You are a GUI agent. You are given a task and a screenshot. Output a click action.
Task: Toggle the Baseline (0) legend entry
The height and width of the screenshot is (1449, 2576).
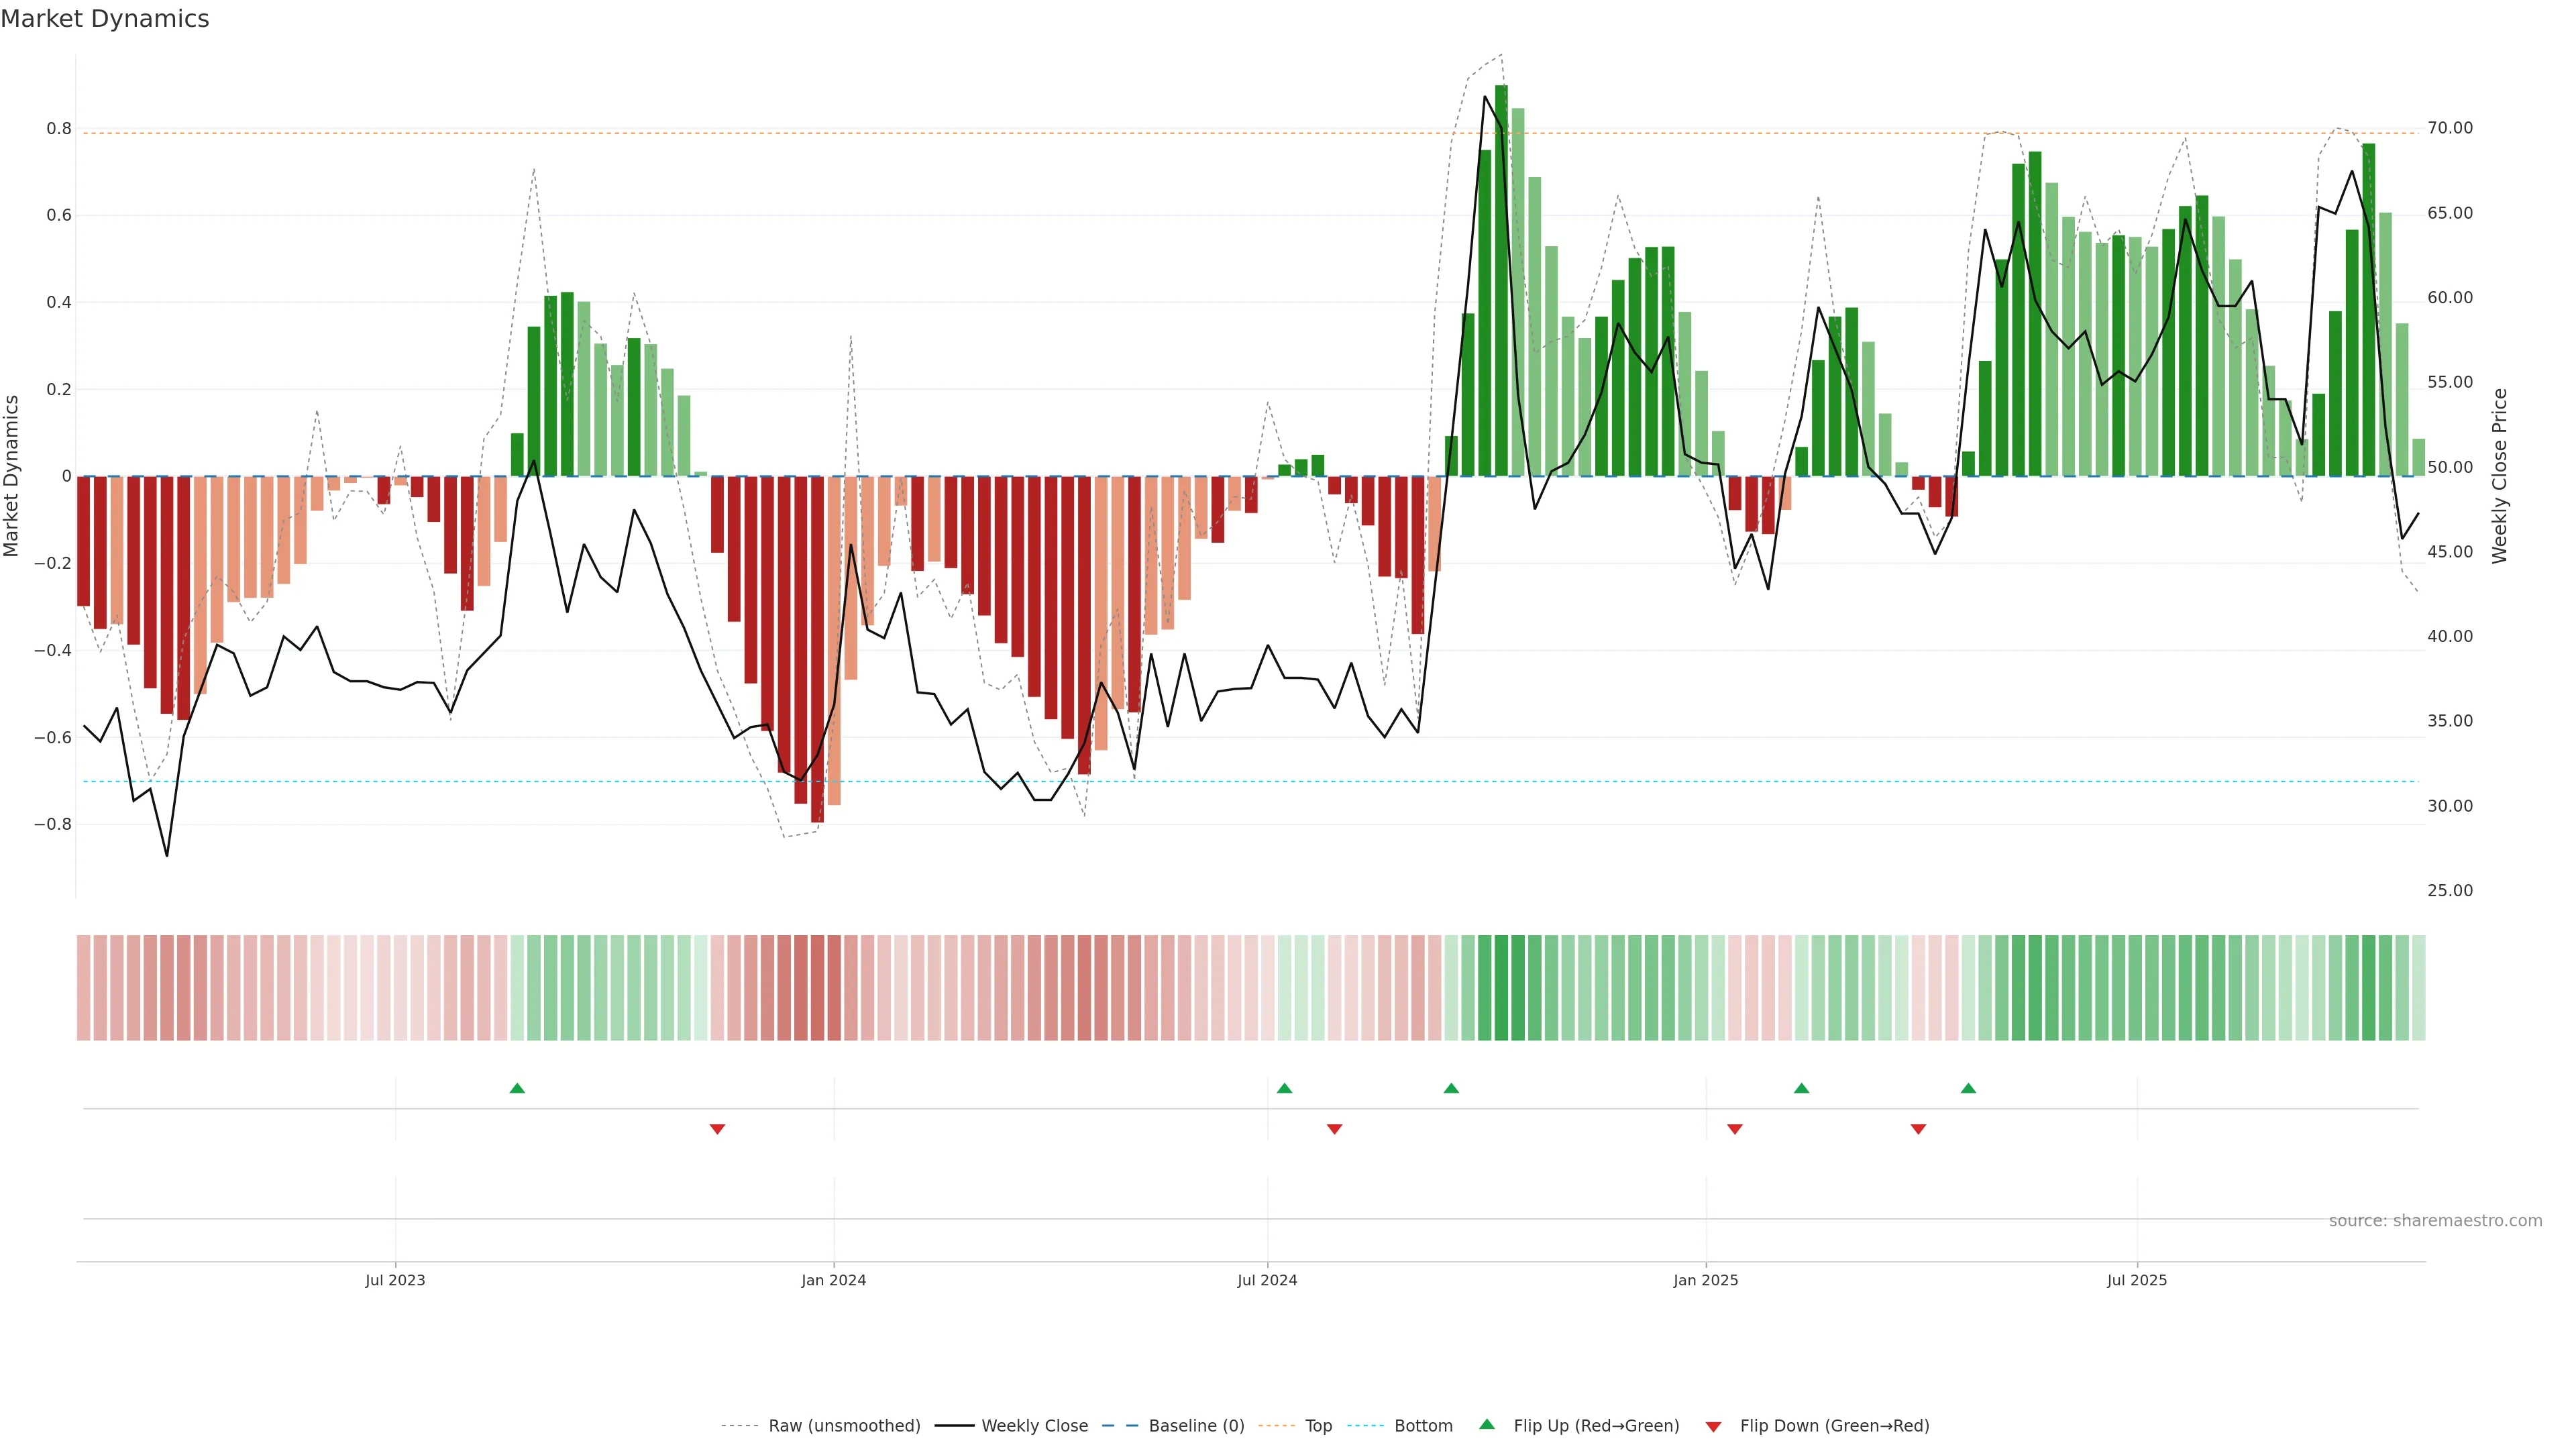[1196, 1426]
